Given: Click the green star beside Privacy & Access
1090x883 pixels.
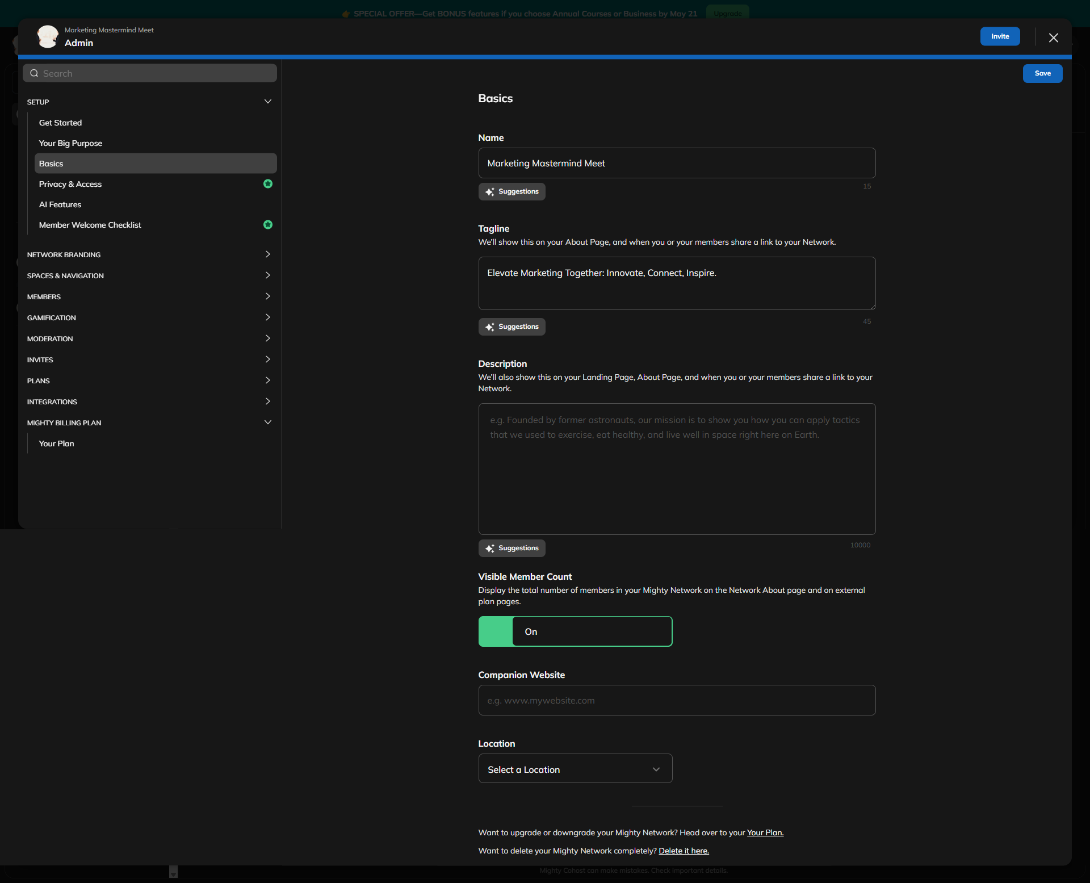Looking at the screenshot, I should (x=268, y=184).
